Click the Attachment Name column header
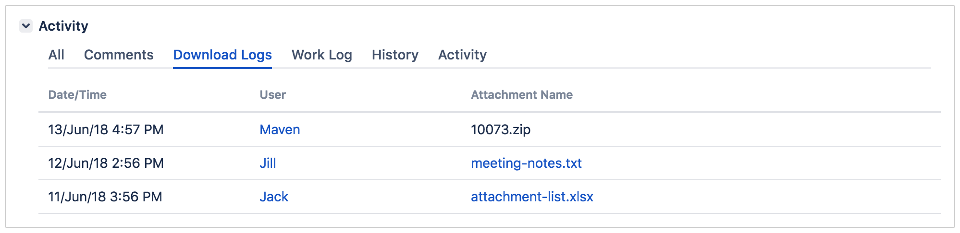 click(x=522, y=95)
